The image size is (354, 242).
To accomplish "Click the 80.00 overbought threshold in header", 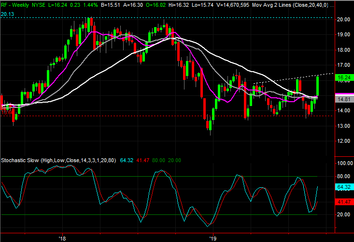I will tap(158, 160).
